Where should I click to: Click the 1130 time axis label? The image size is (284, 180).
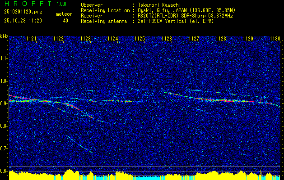coord(275,39)
